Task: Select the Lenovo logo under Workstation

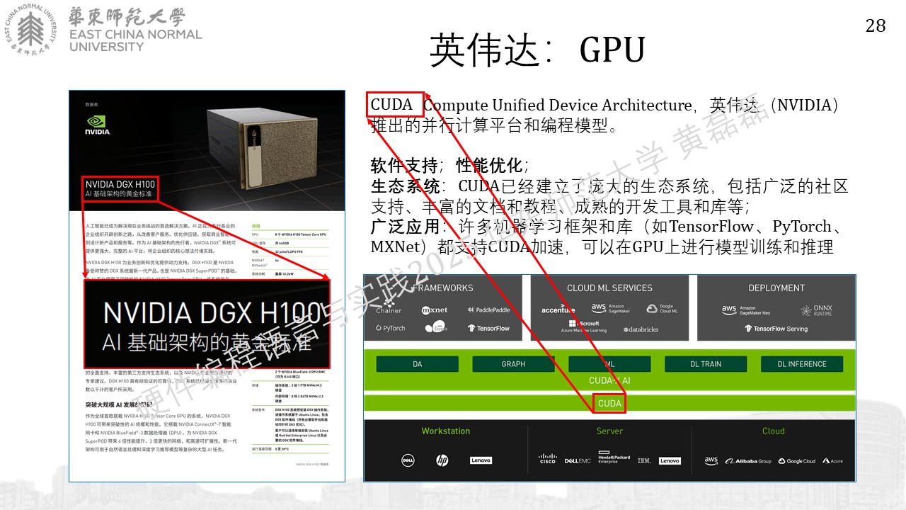Action: coord(481,460)
